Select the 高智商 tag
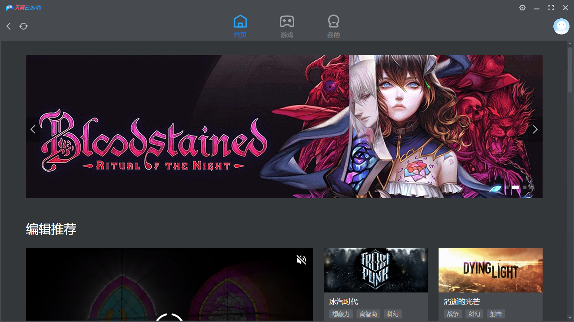Screen dimensions: 574x322 point(368,314)
